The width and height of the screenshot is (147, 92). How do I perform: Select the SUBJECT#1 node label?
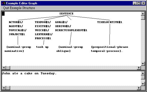click(17, 34)
